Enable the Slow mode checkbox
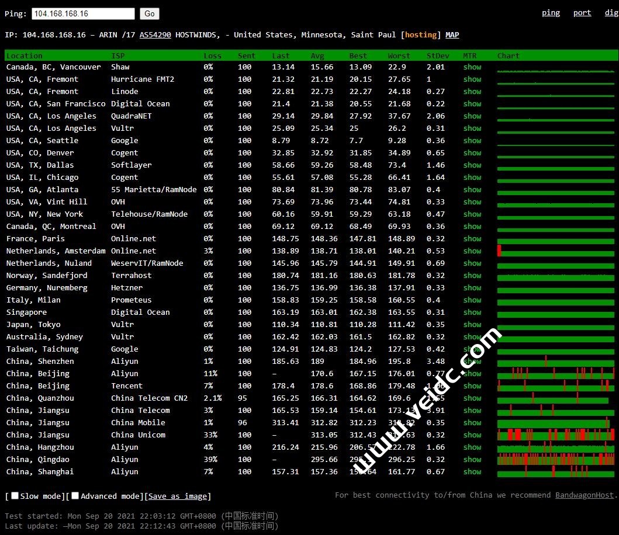Screen dimensions: 619x535 (x=15, y=496)
